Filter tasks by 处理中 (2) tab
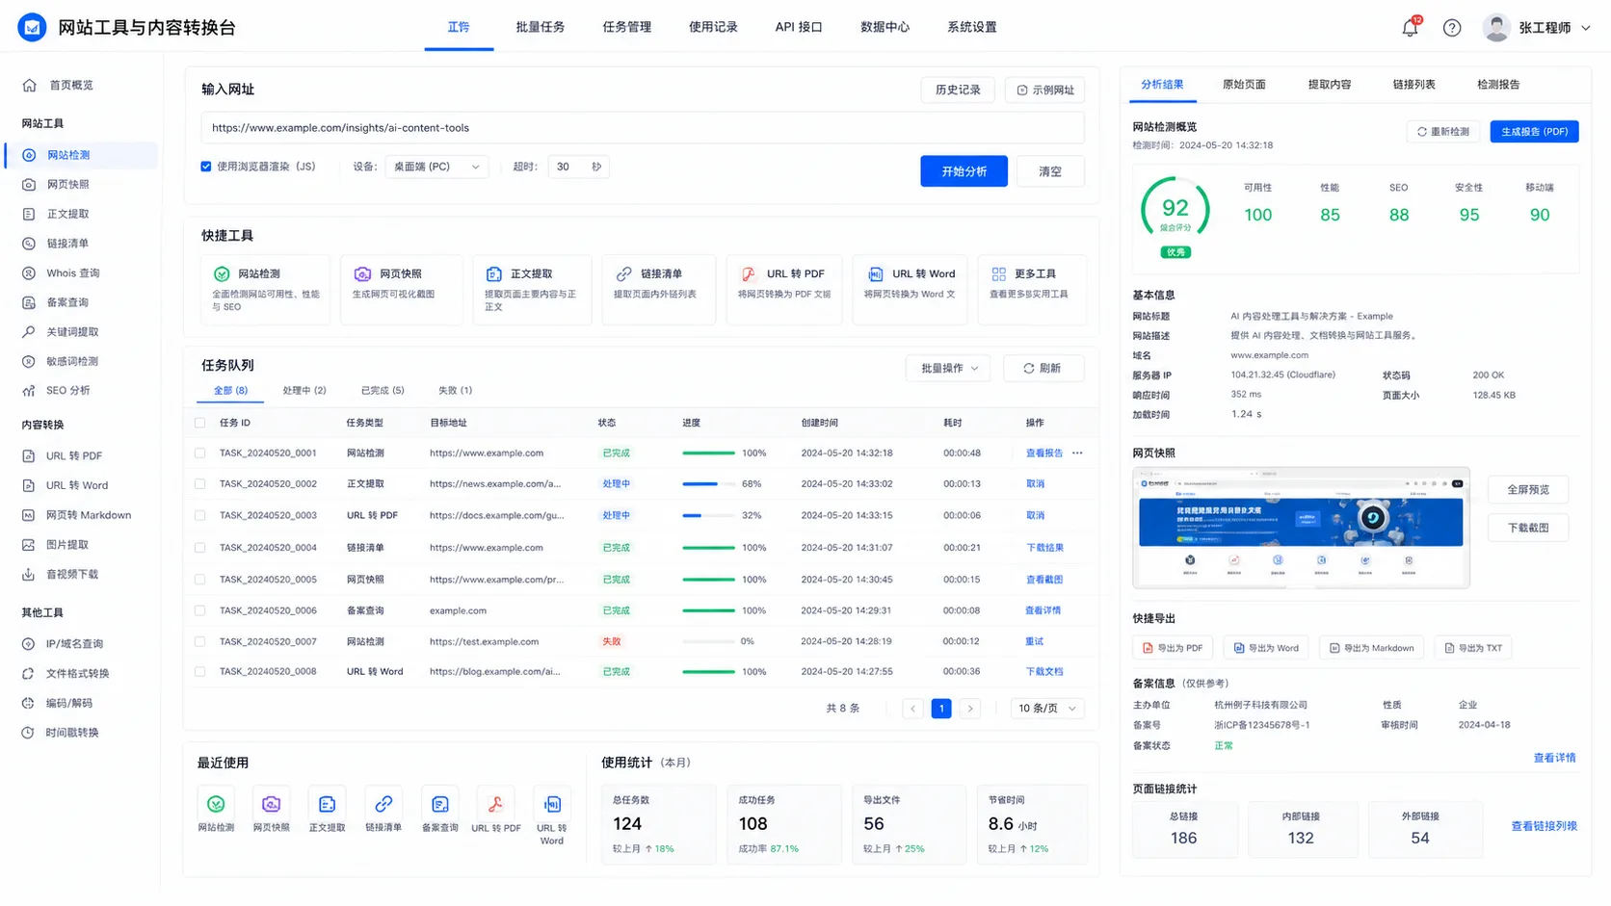Screen dimensions: 1611x906 304,391
